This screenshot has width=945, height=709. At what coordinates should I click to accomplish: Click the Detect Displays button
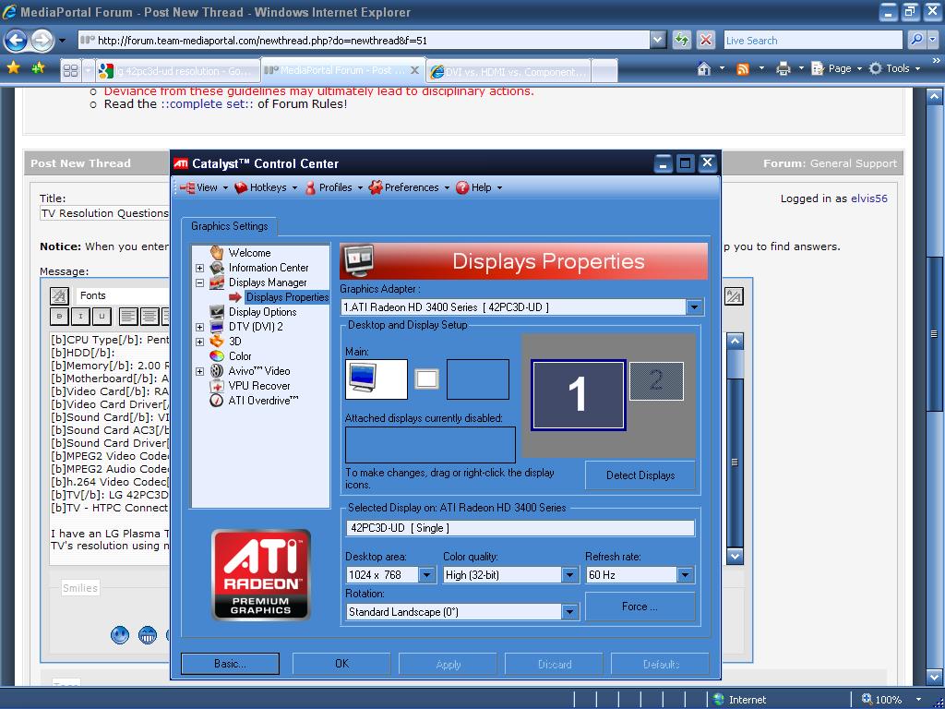pos(640,475)
